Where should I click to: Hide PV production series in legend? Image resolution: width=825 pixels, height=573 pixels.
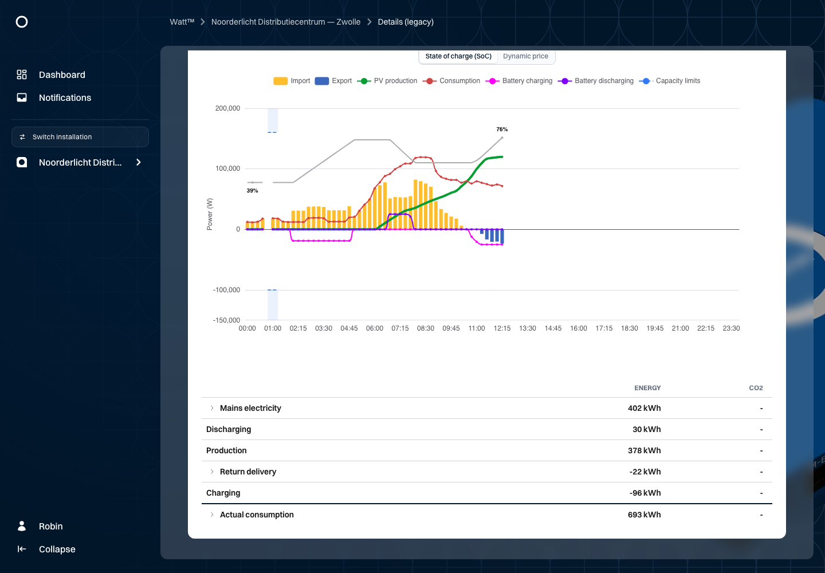387,81
